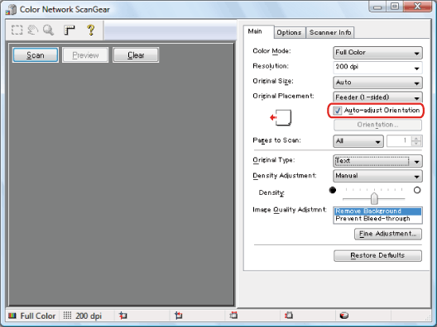Expand the Resolution dropdown
Viewport: 437px width, 327px height.
(377, 67)
